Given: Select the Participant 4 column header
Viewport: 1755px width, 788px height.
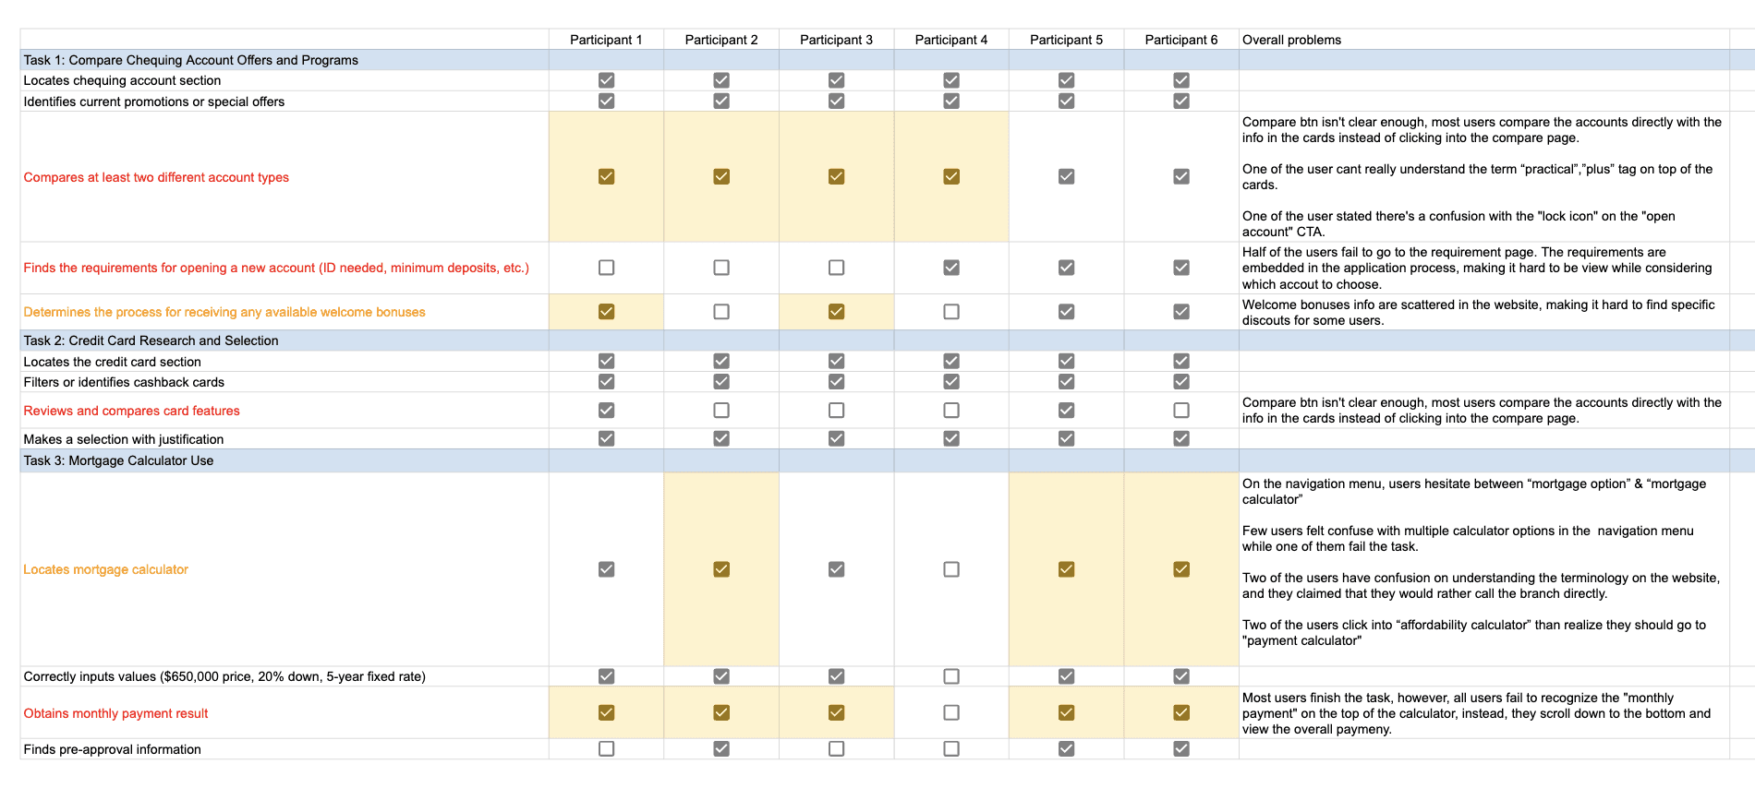Looking at the screenshot, I should [x=951, y=40].
